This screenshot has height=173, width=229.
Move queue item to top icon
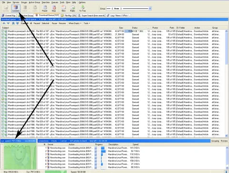13,23
